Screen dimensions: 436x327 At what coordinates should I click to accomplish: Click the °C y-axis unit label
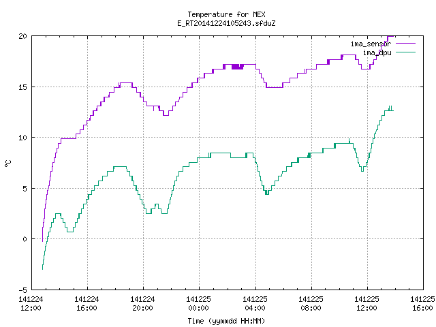(7, 163)
